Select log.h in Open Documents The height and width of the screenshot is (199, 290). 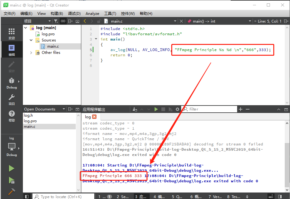28,115
